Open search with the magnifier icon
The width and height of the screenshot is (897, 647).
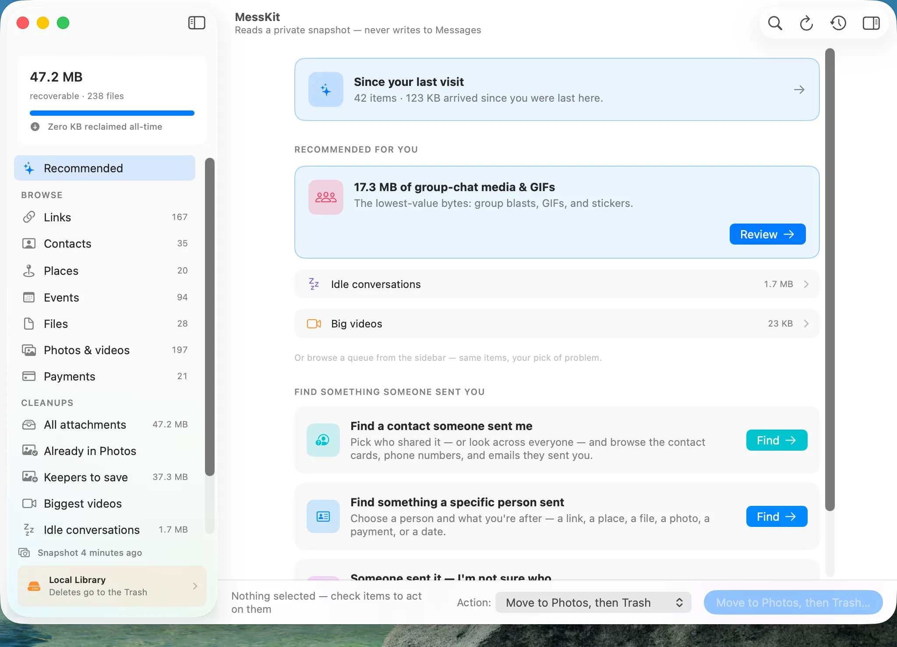[775, 23]
